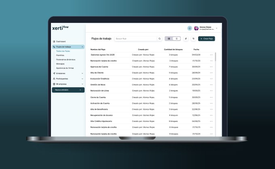The height and width of the screenshot is (169, 275).
Task: Open options menu for Apertura de Cuenta row
Action: coord(212,67)
